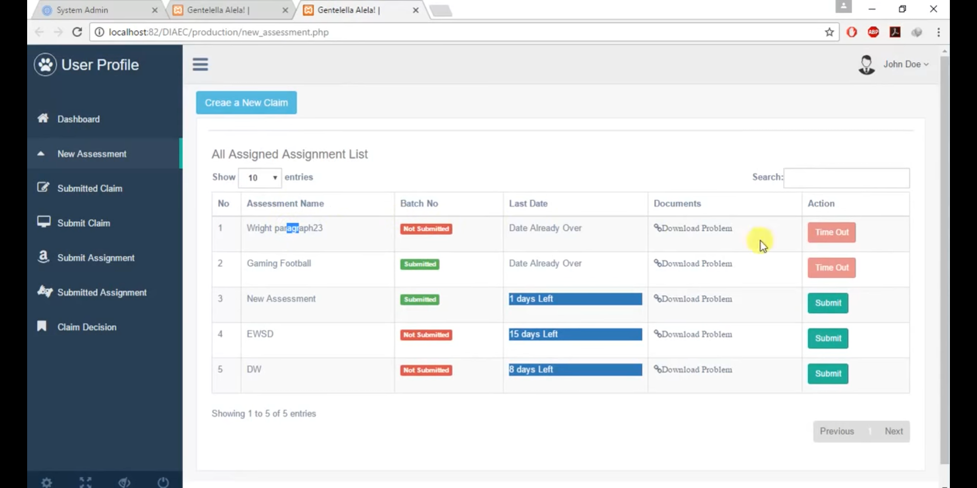Collapse the New Assessment sidebar item
977x488 pixels.
[x=92, y=154]
